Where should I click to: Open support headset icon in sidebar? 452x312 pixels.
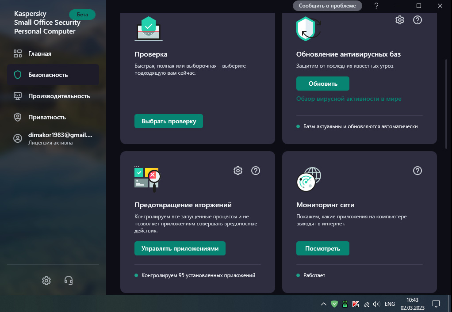69,280
